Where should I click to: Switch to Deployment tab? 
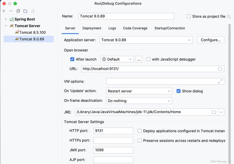[x=92, y=28]
